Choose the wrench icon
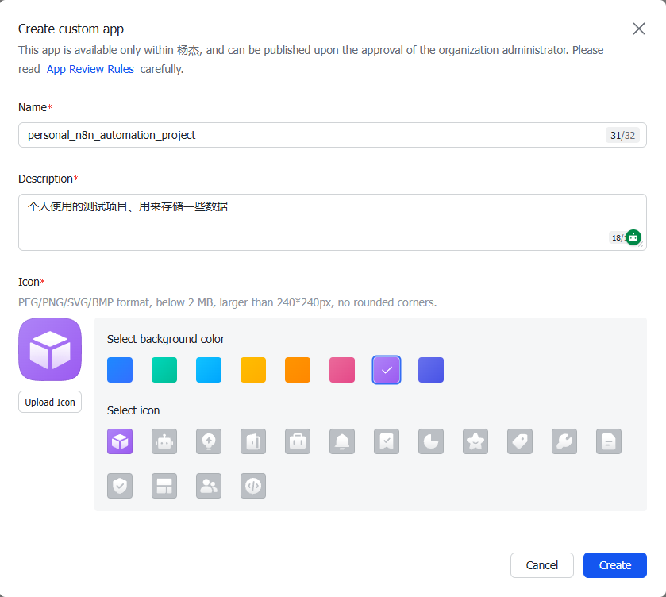Viewport: 666px width, 597px height. point(564,441)
